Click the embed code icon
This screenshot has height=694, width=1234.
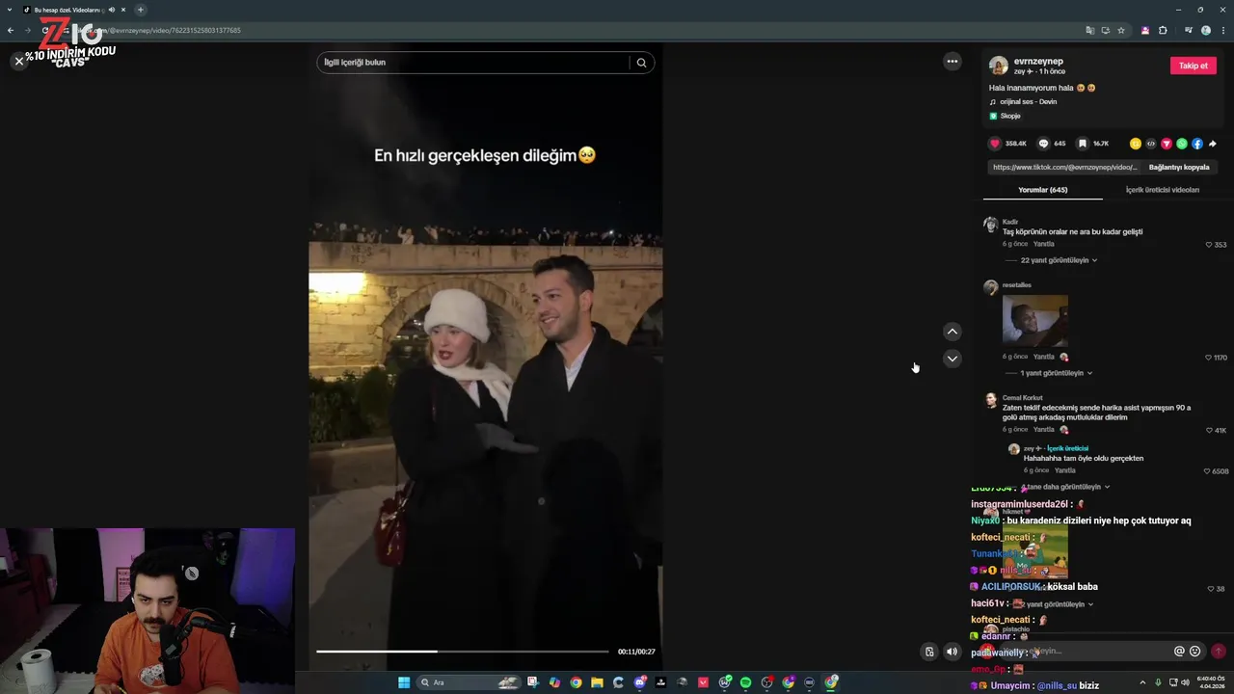pyautogui.click(x=1151, y=144)
